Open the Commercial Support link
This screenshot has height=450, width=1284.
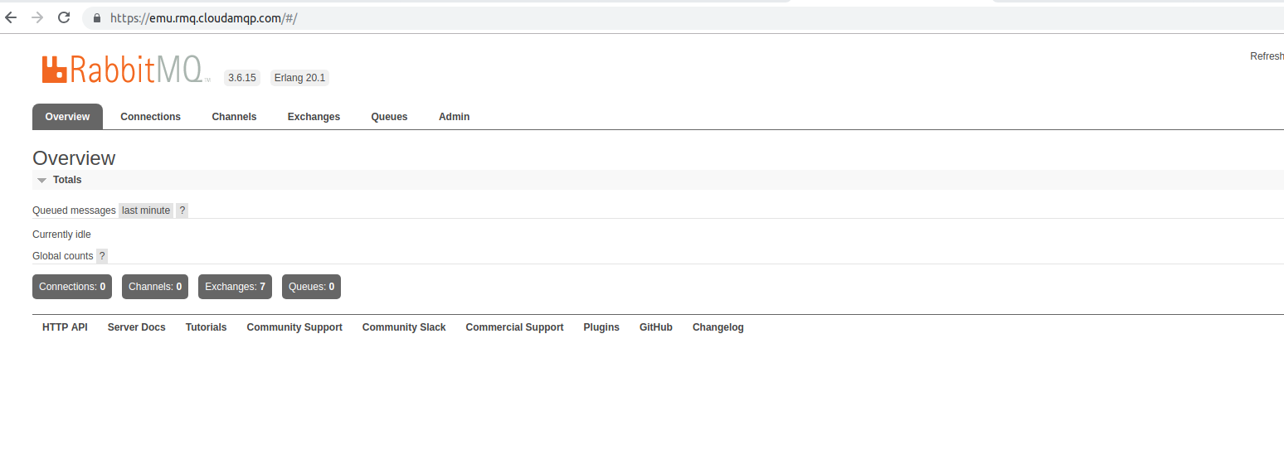pos(514,327)
